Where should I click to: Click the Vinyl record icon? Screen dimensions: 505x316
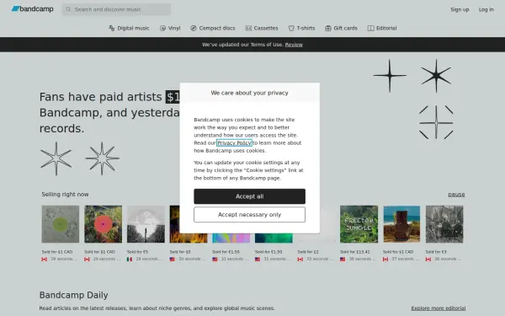[162, 28]
